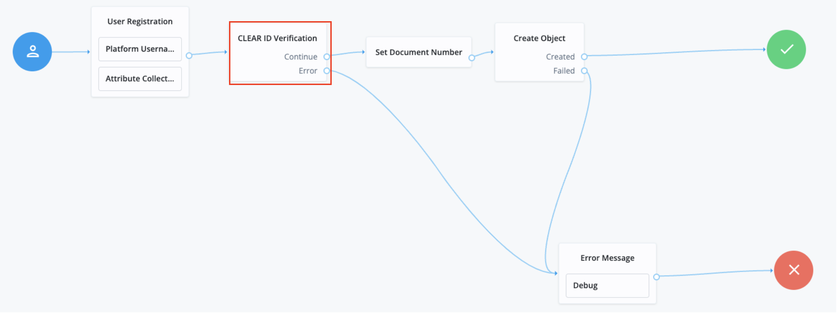The width and height of the screenshot is (839, 313).
Task: Select the red failure X node
Action: [793, 270]
